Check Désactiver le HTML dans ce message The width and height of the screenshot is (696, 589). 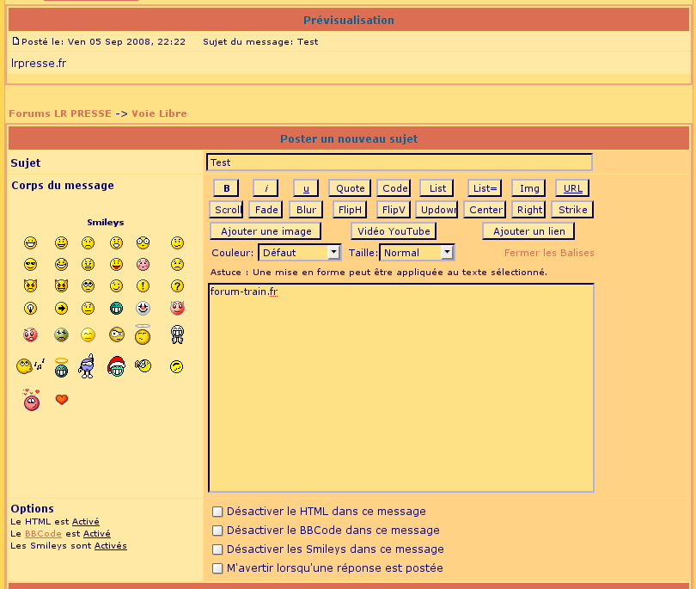click(217, 512)
